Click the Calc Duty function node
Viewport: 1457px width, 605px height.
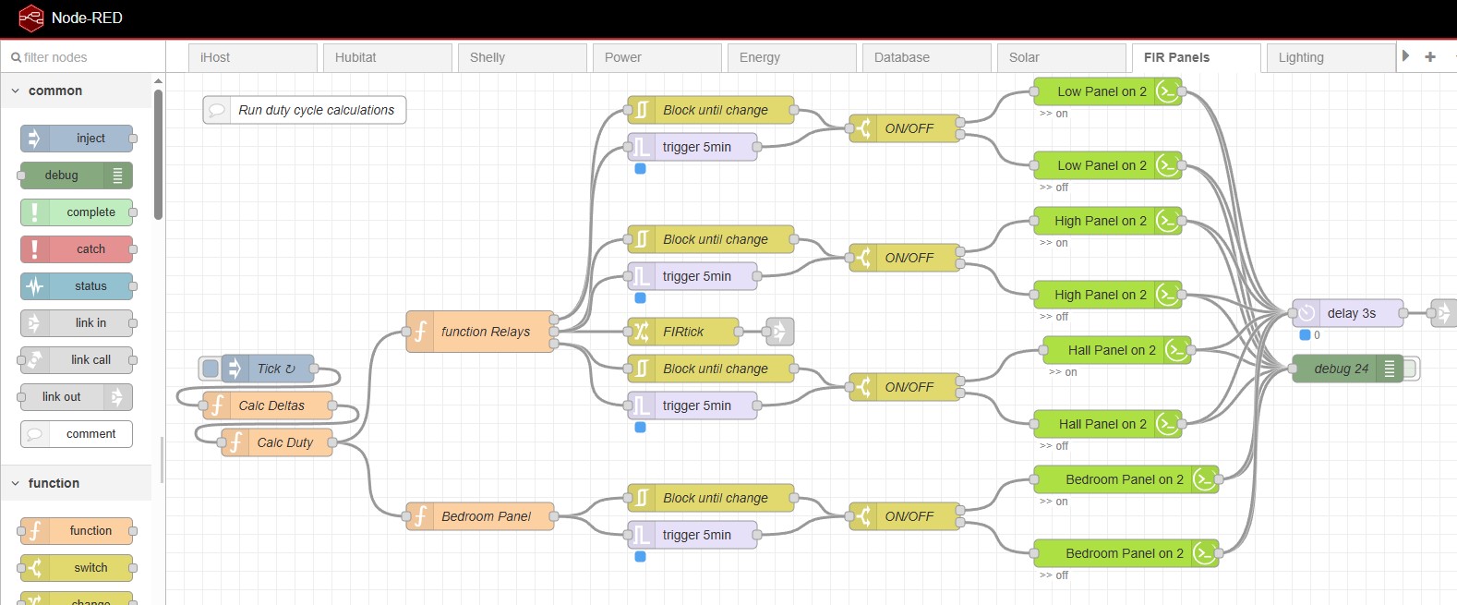[x=284, y=442]
